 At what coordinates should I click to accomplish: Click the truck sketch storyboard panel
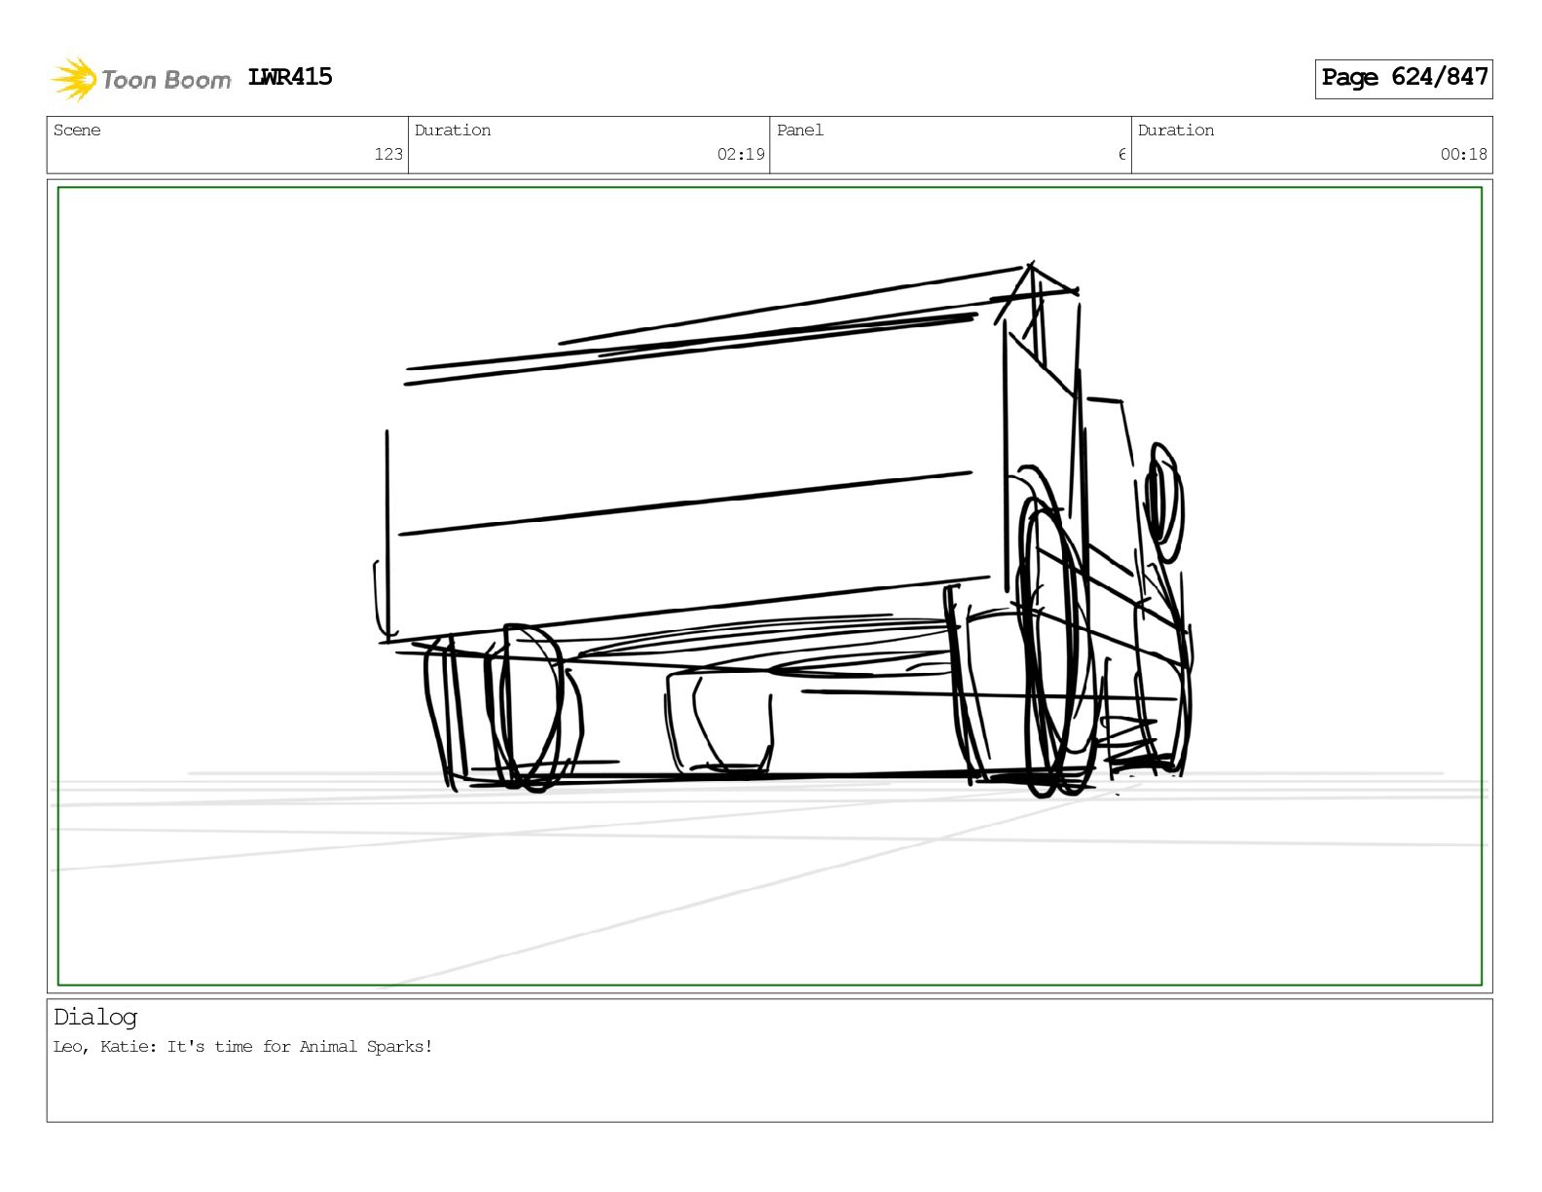pos(770,586)
